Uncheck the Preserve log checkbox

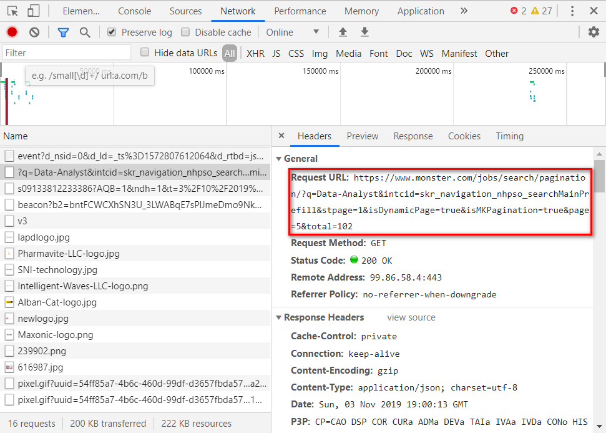point(112,32)
